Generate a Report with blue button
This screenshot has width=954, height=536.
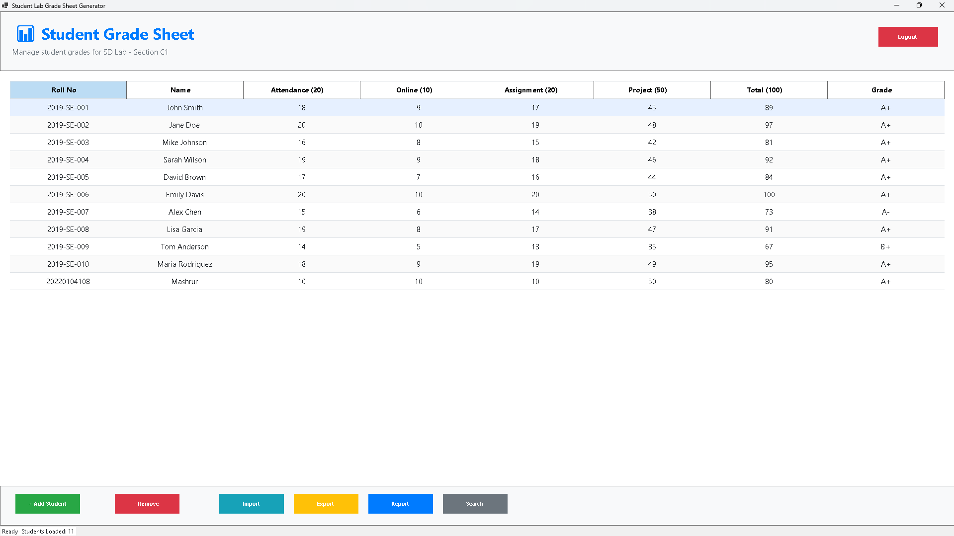coord(401,504)
